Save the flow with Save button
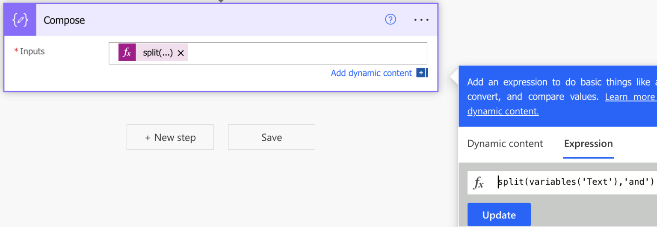Image resolution: width=657 pixels, height=227 pixels. click(x=272, y=137)
